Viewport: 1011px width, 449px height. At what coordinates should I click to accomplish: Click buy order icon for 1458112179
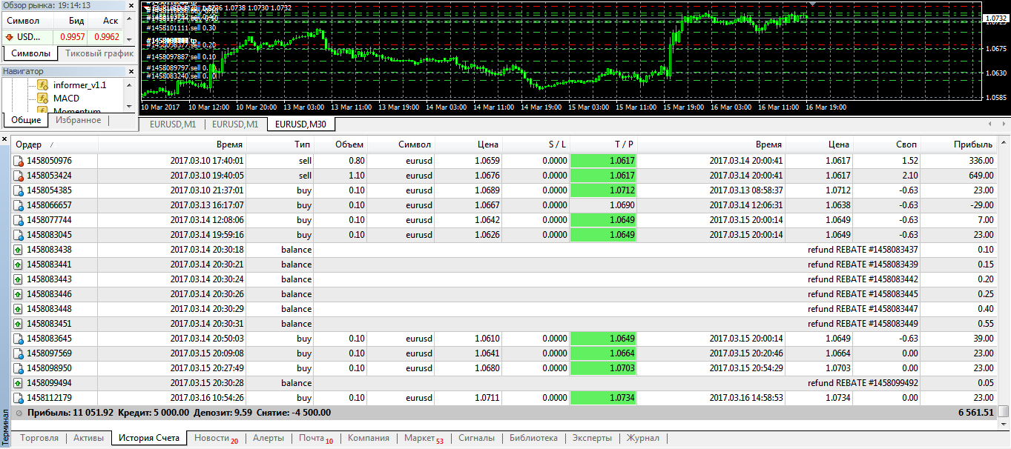point(19,398)
